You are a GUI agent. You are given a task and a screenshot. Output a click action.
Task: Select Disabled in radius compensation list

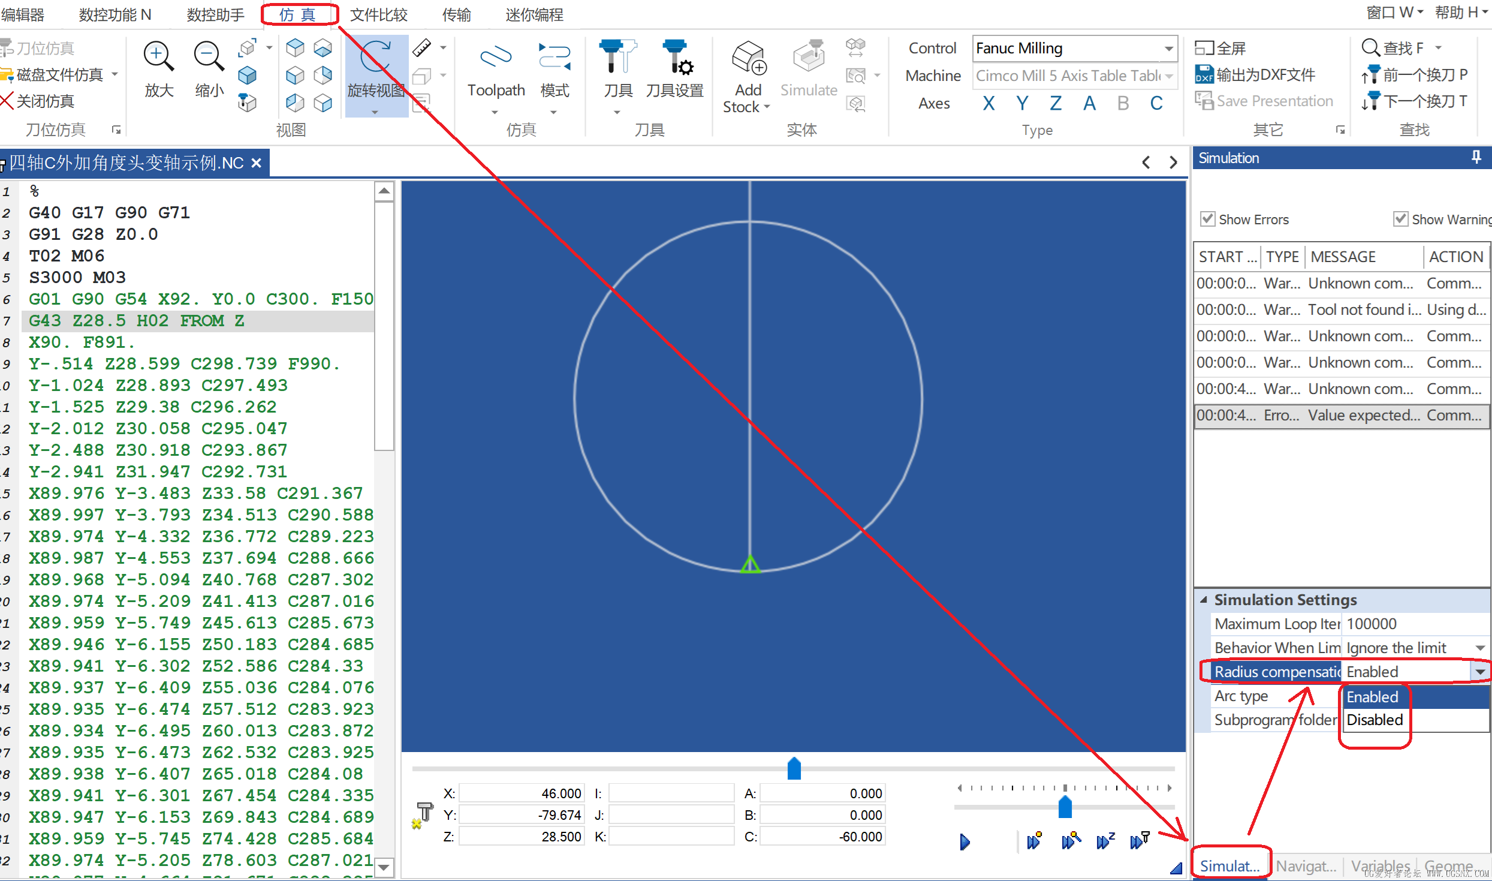pos(1375,720)
